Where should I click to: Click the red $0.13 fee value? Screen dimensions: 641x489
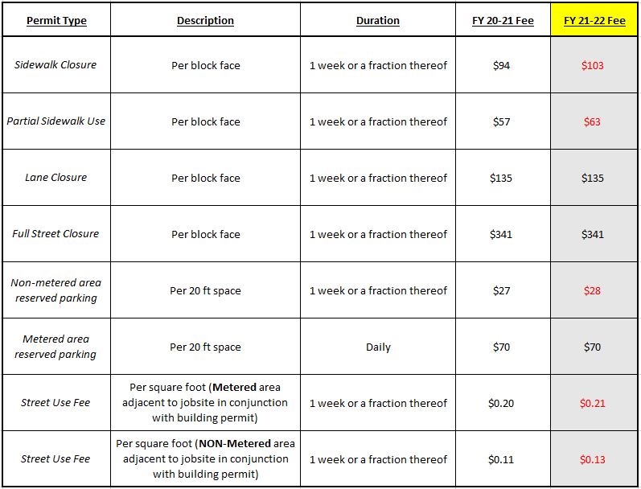click(593, 460)
